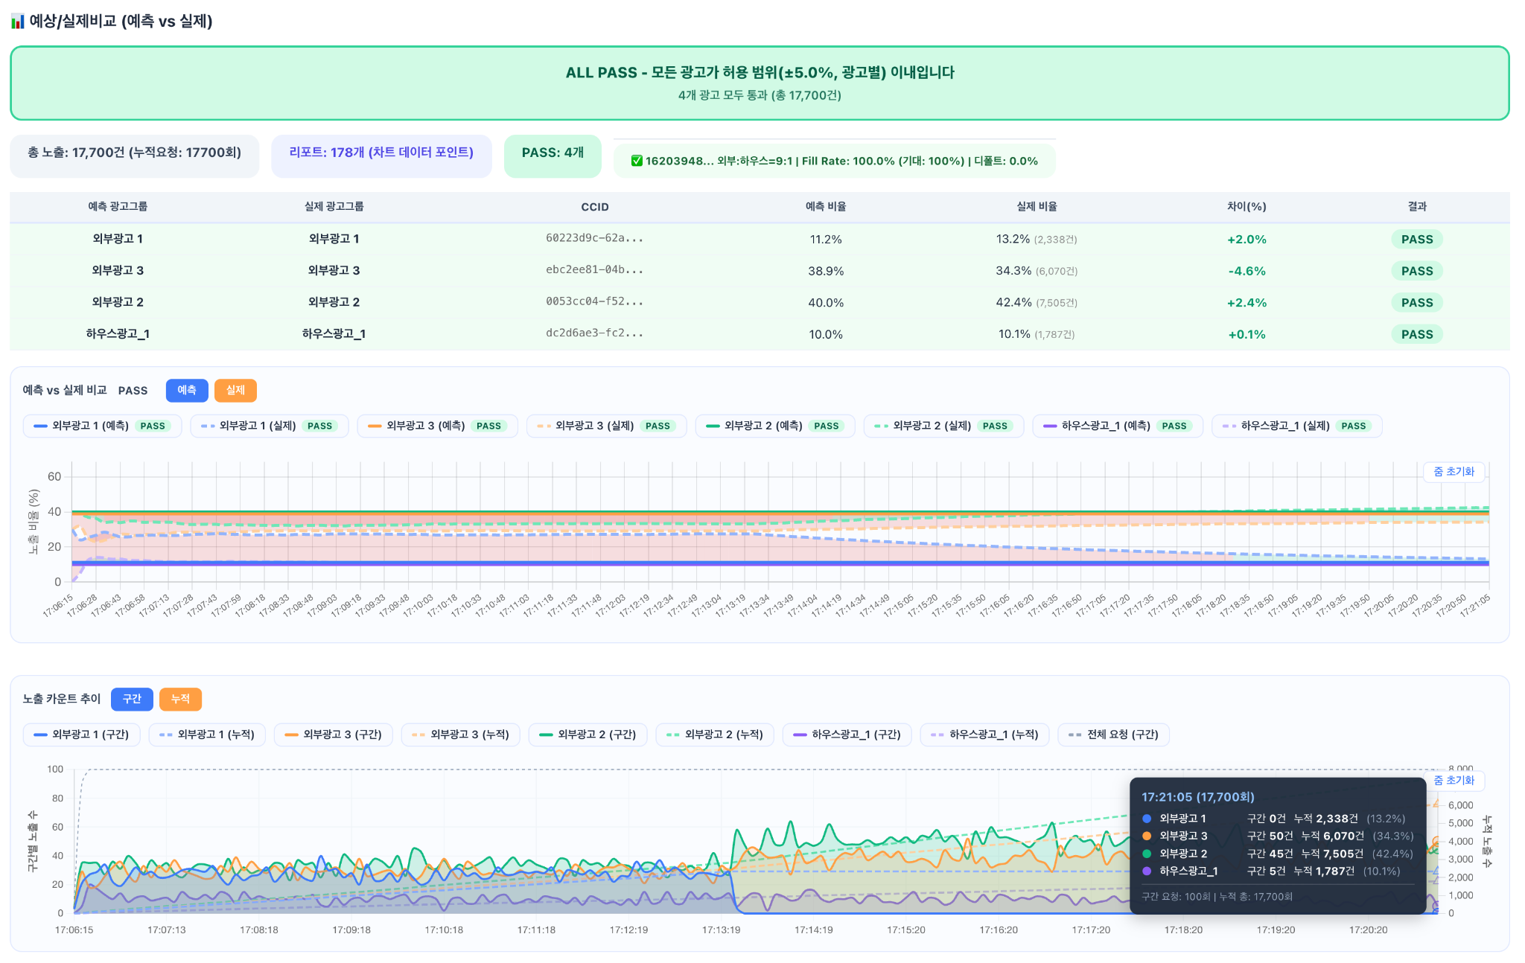
Task: Click the 17:21:05 (17,700회) tooltip header
Action: click(x=1198, y=797)
